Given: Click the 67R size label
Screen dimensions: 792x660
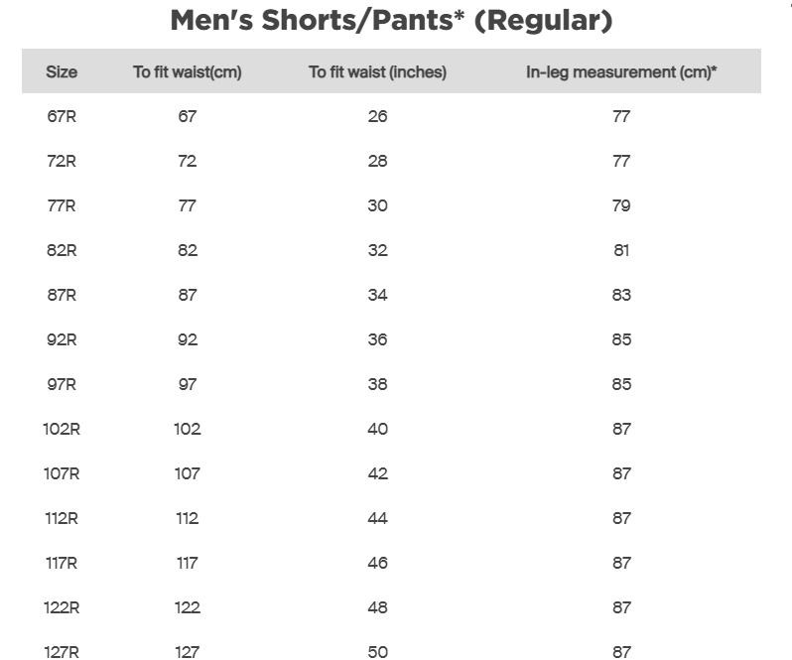Looking at the screenshot, I should pos(62,116).
